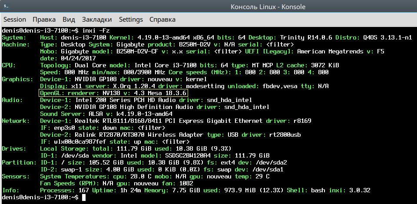
Task: Click the 'CPU:' section label
Action: click(x=9, y=65)
